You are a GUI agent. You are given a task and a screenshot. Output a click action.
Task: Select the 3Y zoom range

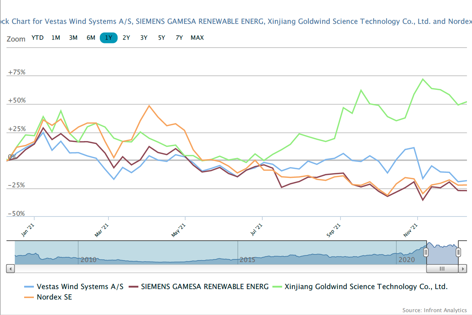click(144, 38)
